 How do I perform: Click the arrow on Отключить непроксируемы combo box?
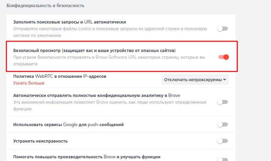click(224, 79)
